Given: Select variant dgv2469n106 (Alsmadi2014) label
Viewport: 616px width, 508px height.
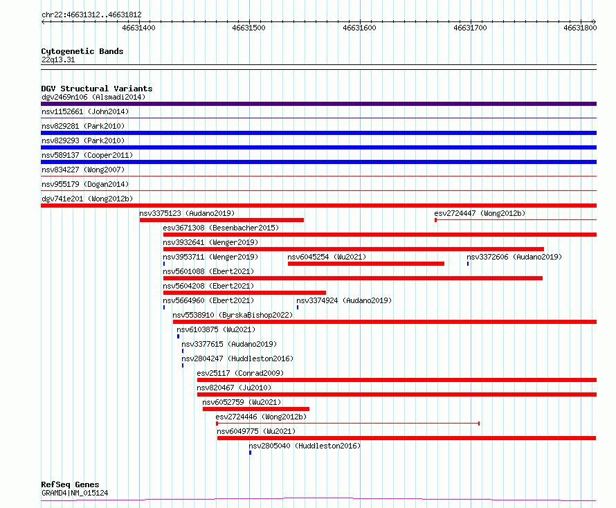Looking at the screenshot, I should (93, 97).
